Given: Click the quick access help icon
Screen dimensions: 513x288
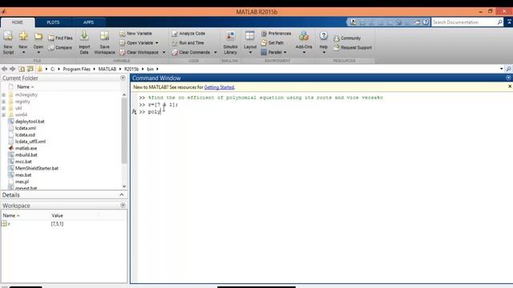Looking at the screenshot, I should [x=426, y=22].
